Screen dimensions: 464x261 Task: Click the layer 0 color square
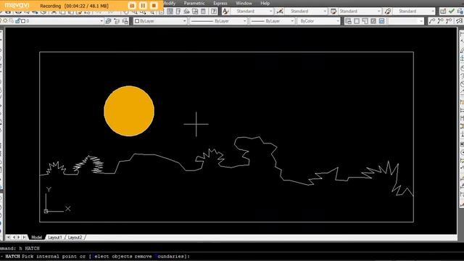point(23,21)
